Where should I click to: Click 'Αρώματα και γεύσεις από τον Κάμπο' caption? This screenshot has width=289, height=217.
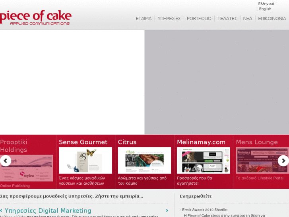(x=142, y=181)
